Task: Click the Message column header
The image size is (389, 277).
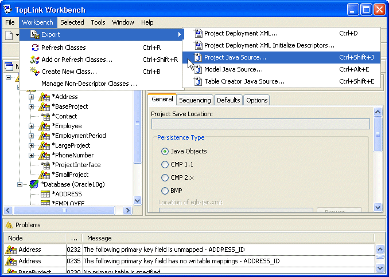Action: 228,238
